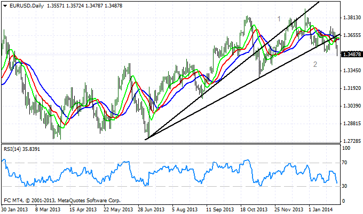
Task: Click price axis value 1.38130
Action: pyautogui.click(x=352, y=18)
